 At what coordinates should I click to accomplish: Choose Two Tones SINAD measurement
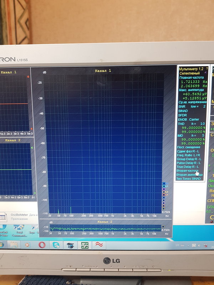pos(188,179)
